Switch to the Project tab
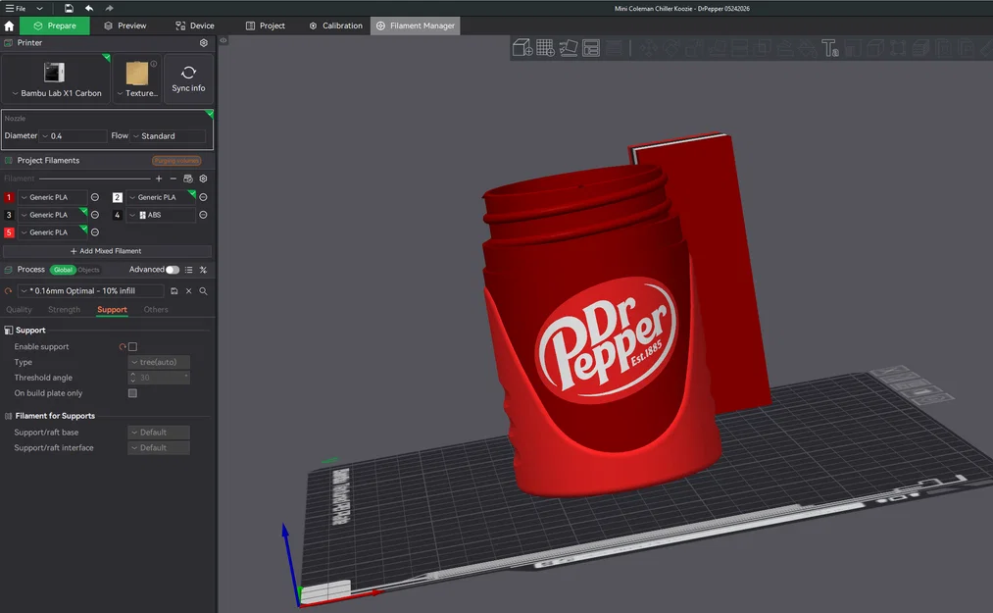Viewport: 993px width, 613px height. point(266,26)
